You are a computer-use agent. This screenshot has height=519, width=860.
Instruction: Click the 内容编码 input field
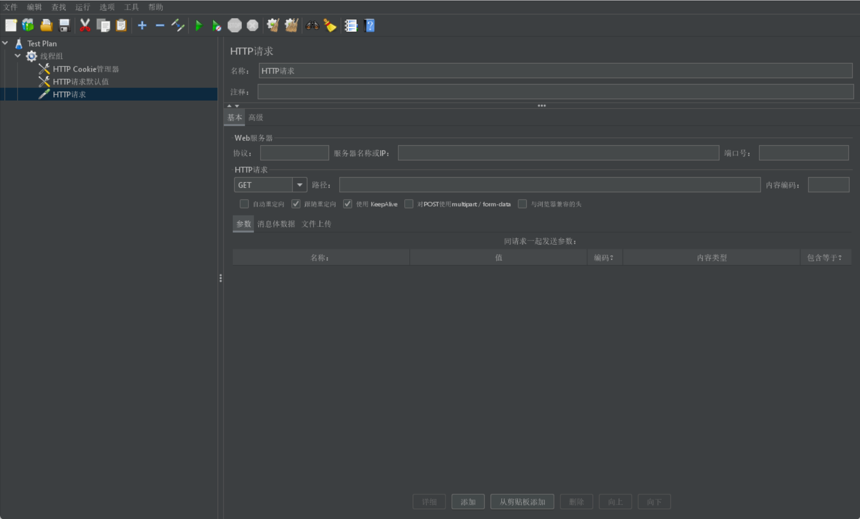pos(829,185)
